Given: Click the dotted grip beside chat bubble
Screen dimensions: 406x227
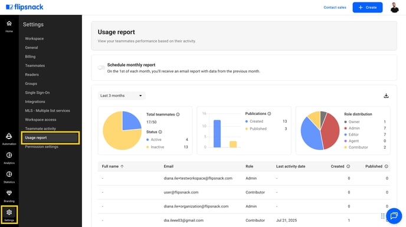Looking at the screenshot, I should [383, 216].
